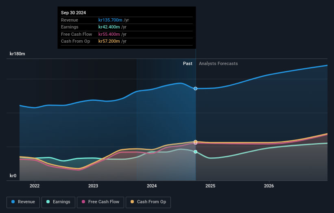Click the Cash From Op label in tooltip
The width and height of the screenshot is (334, 213).
(x=75, y=41)
